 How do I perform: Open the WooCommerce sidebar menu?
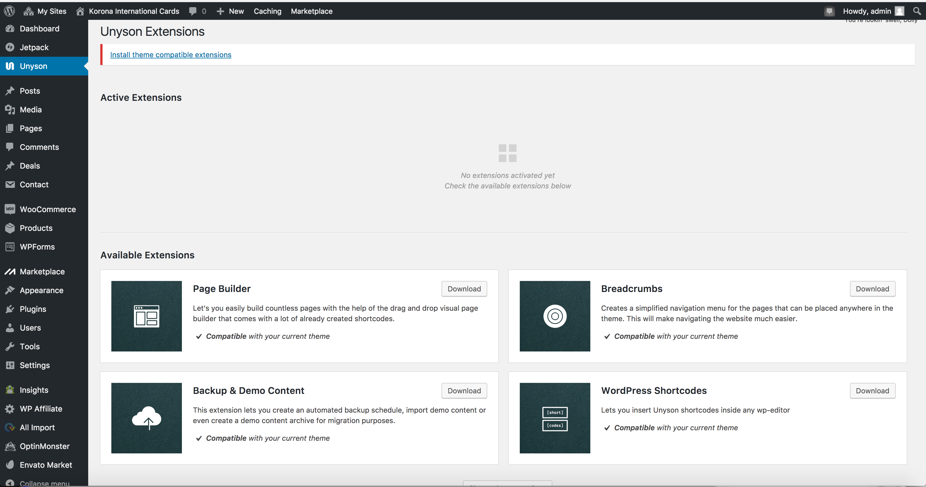pyautogui.click(x=47, y=209)
